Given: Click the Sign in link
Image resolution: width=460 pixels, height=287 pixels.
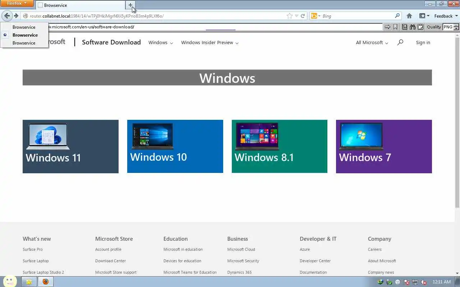Looking at the screenshot, I should pos(423,42).
